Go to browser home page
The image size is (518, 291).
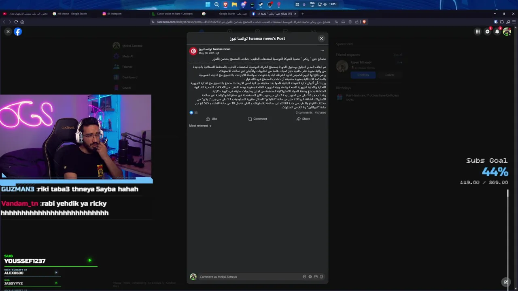(x=22, y=22)
